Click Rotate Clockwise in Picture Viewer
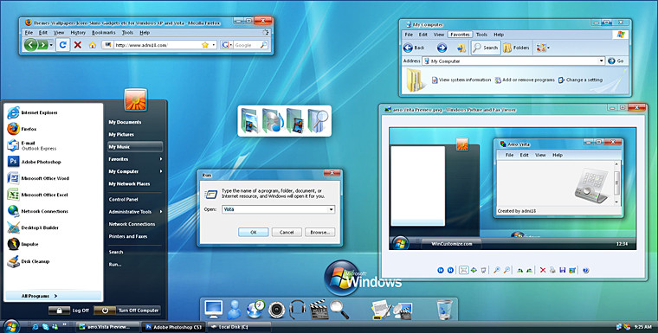This screenshot has width=658, height=333. point(520,270)
